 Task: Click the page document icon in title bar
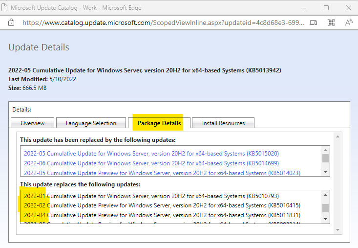(4, 7)
